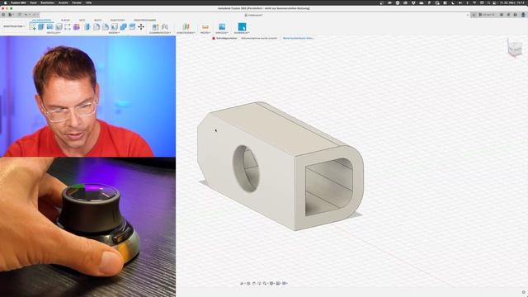The image size is (528, 297).
Task: Switch to the Blech tab
Action: (97, 20)
